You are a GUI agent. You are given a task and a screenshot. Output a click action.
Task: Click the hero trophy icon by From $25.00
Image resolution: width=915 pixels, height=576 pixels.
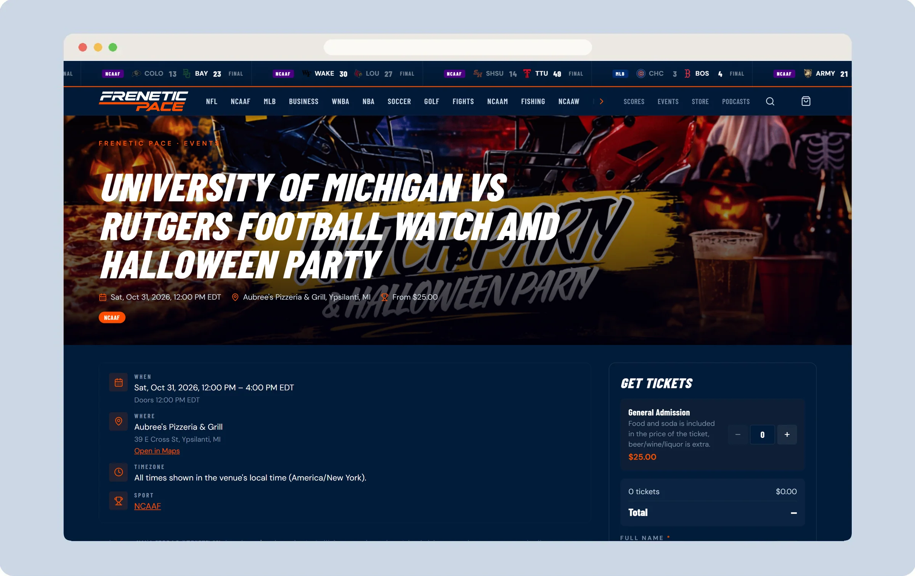(384, 297)
